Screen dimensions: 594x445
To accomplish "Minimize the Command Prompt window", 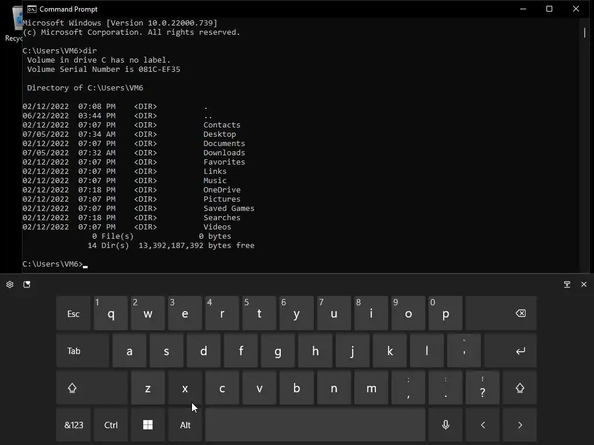I will (523, 9).
